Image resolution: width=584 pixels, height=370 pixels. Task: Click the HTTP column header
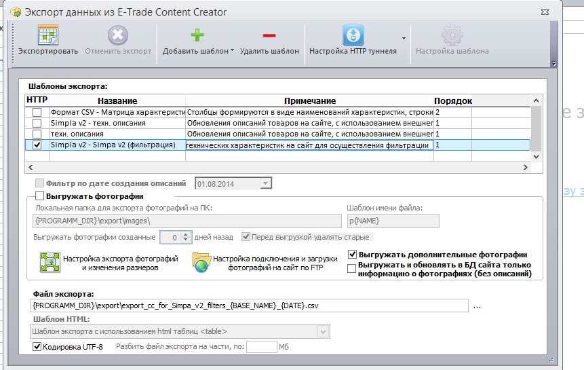[37, 100]
